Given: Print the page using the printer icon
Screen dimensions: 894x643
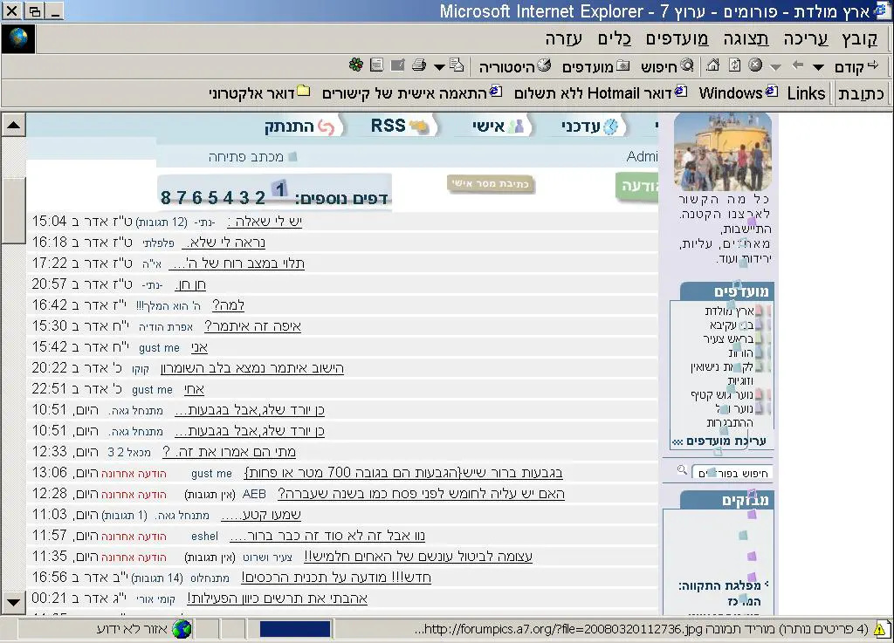Looking at the screenshot, I should click(418, 65).
